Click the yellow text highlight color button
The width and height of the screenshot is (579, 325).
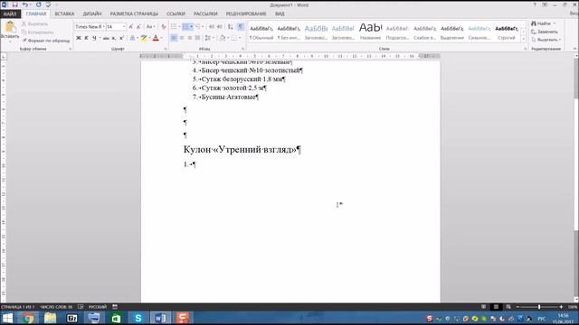coord(144,38)
